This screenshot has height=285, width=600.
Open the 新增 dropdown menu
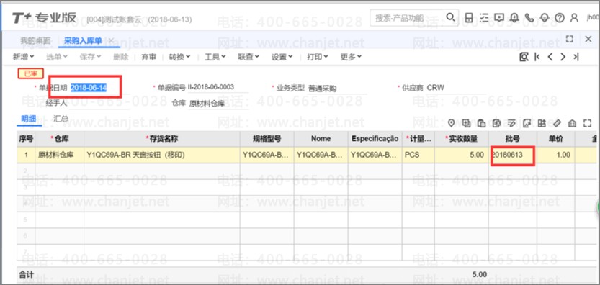coord(23,57)
